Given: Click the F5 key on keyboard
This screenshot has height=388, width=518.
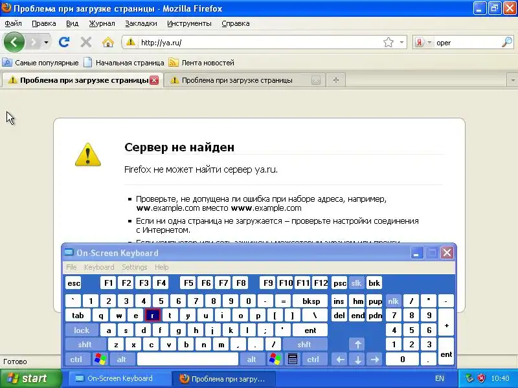Looking at the screenshot, I should 188,283.
